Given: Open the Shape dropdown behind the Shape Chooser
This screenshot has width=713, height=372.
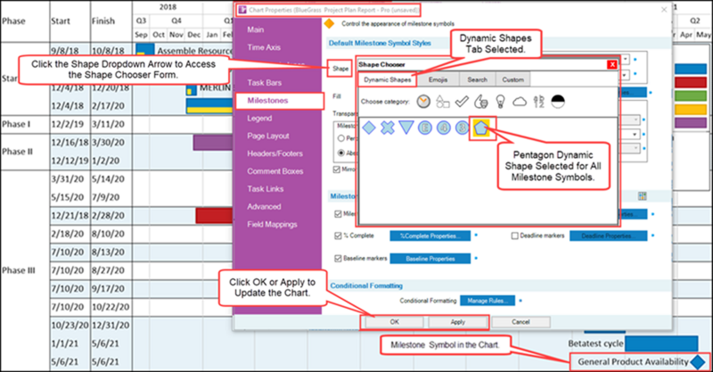Looking at the screenshot, I should coord(627,60).
